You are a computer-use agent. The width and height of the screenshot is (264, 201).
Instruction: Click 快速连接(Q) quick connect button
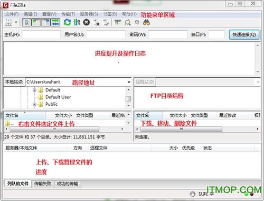[x=244, y=34]
